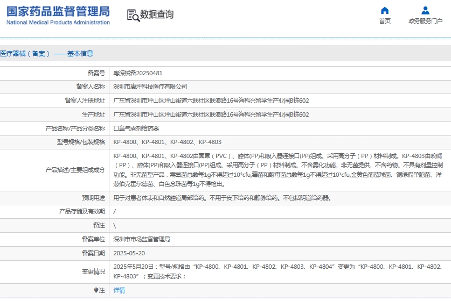Click the 产品名称/产品分类名称 label

(x=75, y=128)
